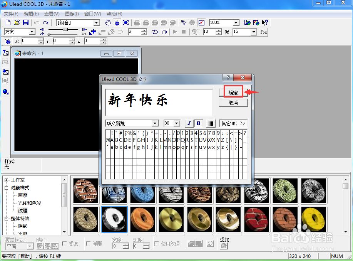The image size is (353, 261).
Task: Click the X position input field
Action: (x=30, y=41)
